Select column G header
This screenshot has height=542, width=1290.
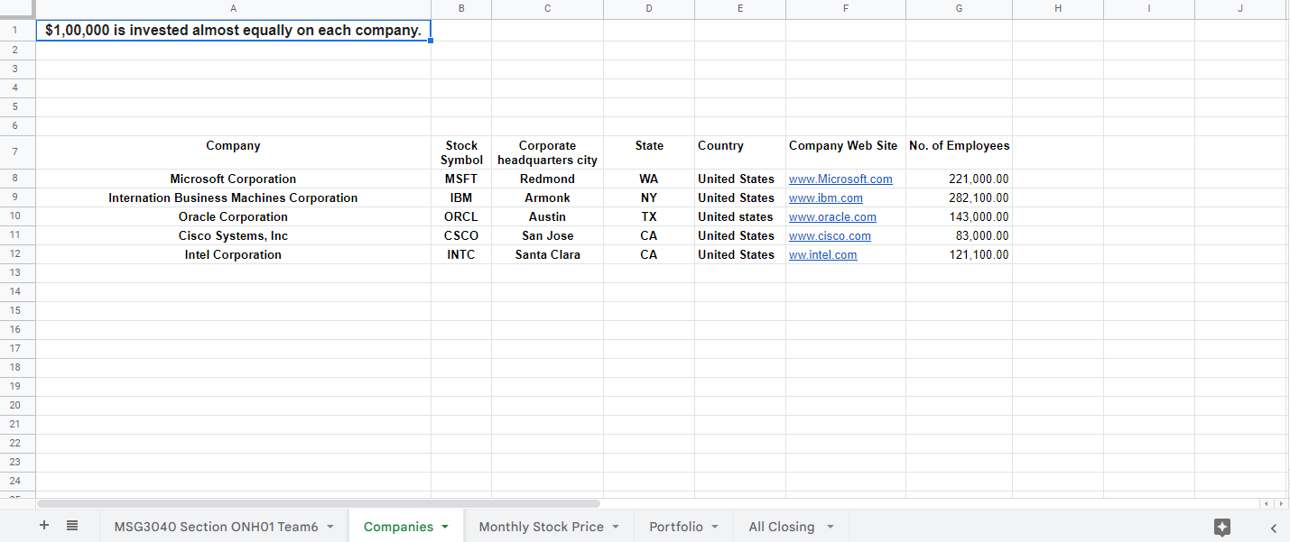(959, 9)
